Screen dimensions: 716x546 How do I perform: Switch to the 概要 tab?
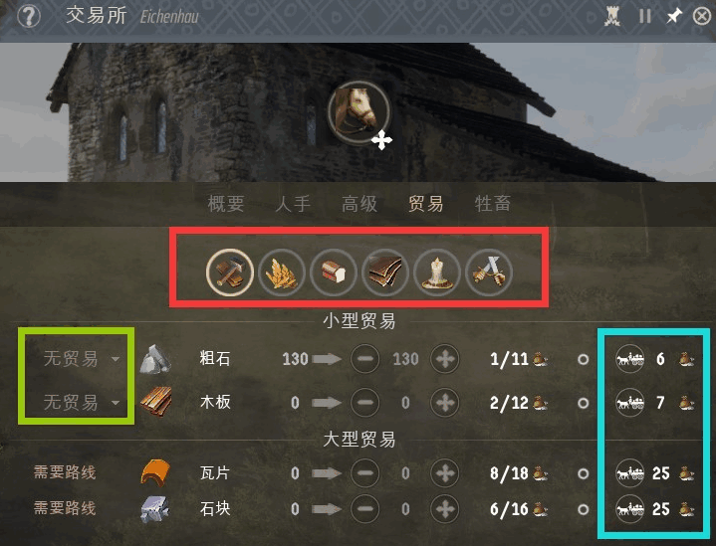[x=226, y=204]
